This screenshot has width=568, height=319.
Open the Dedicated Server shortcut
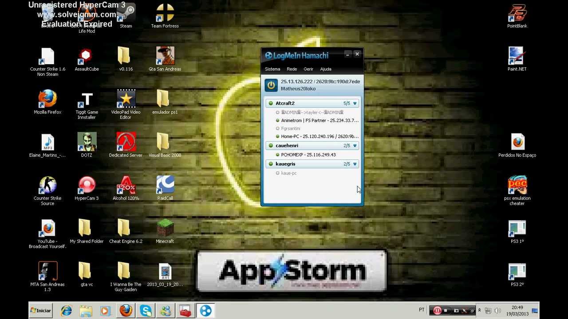126,145
